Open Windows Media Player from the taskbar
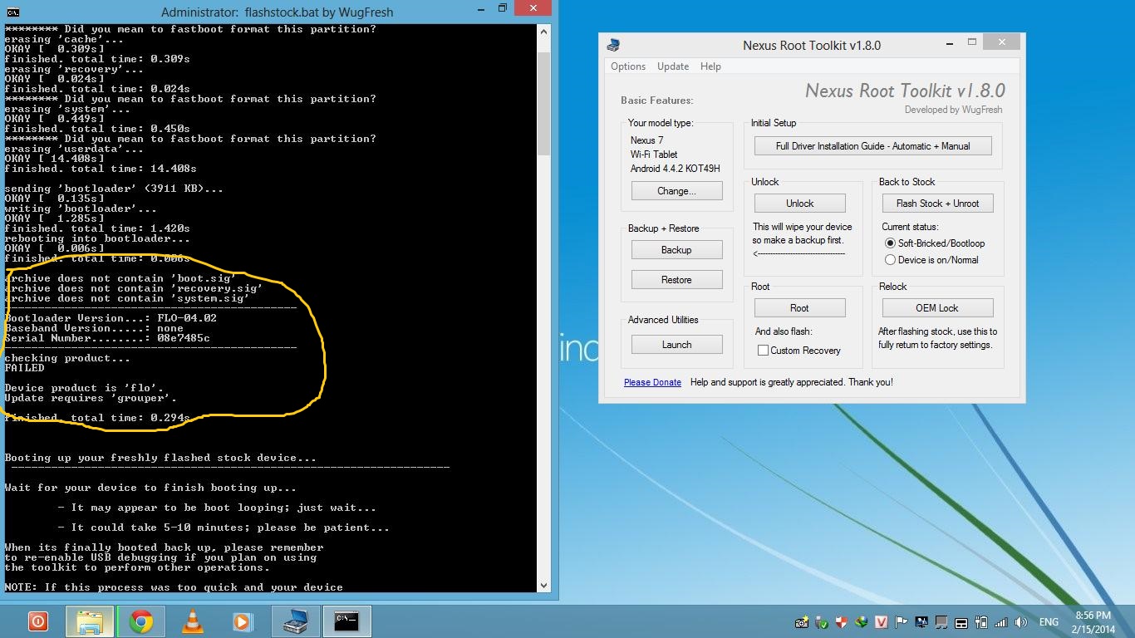 point(243,621)
